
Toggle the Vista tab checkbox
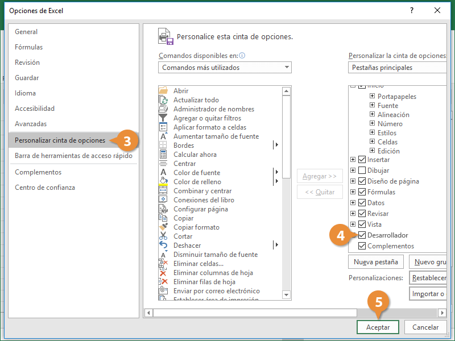[x=362, y=224]
